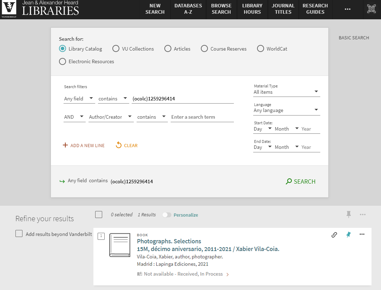Open Browse Search in navigation

point(221,9)
